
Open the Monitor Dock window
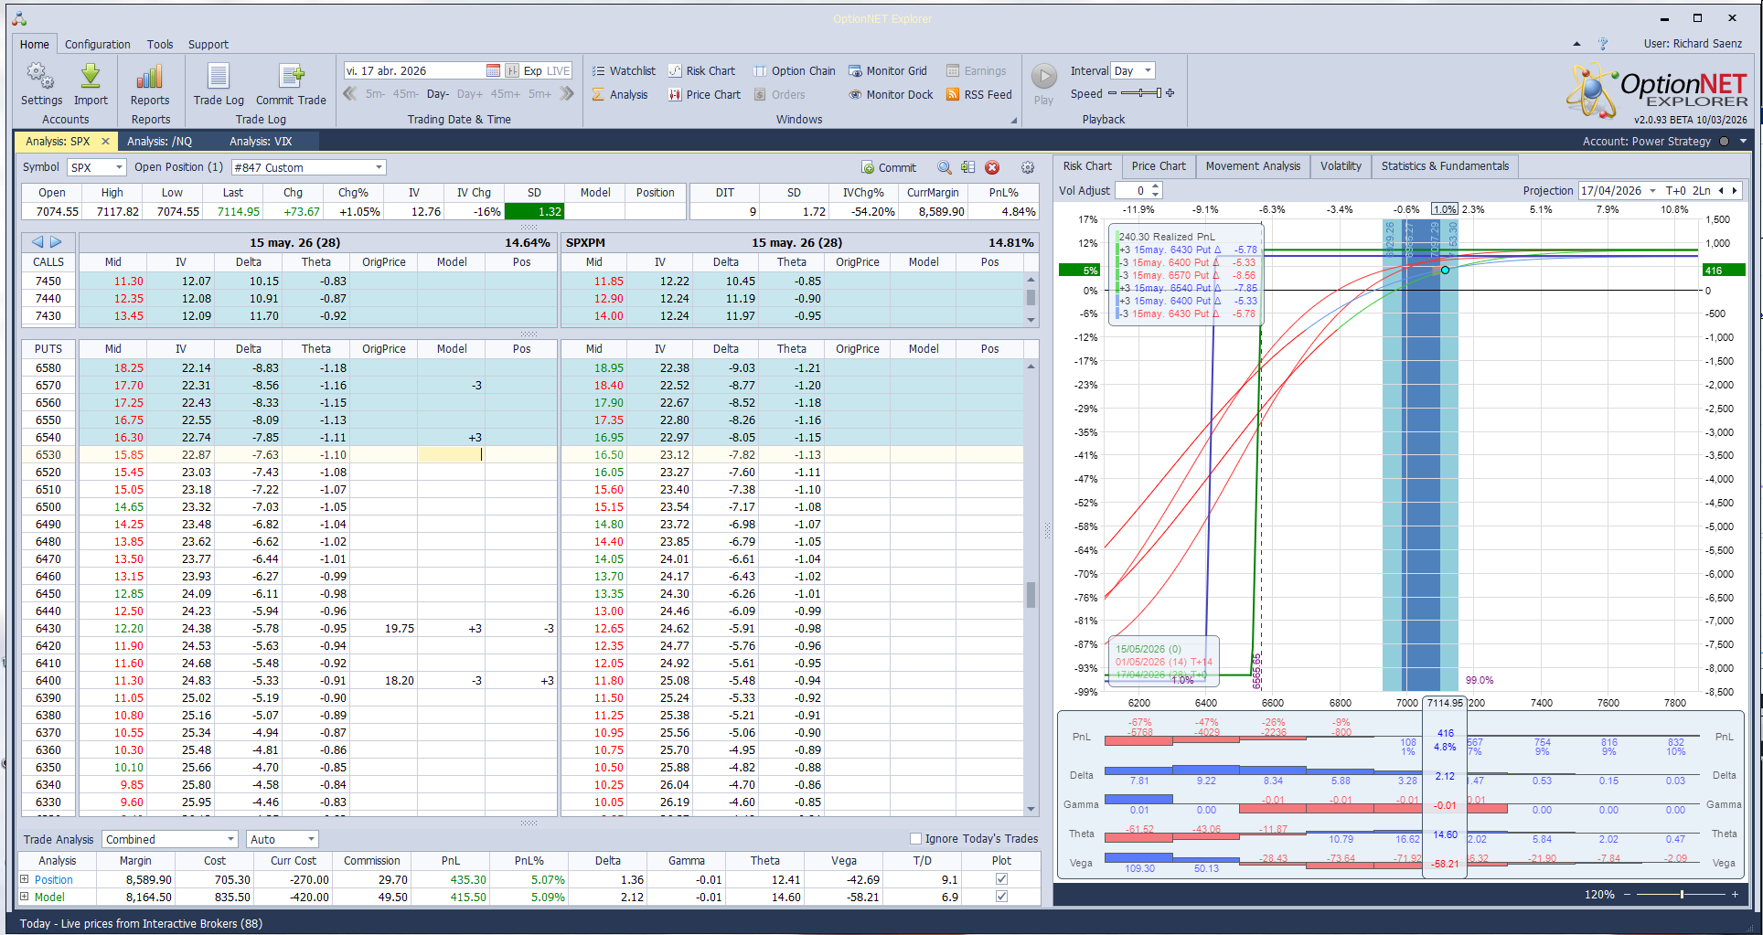(891, 94)
